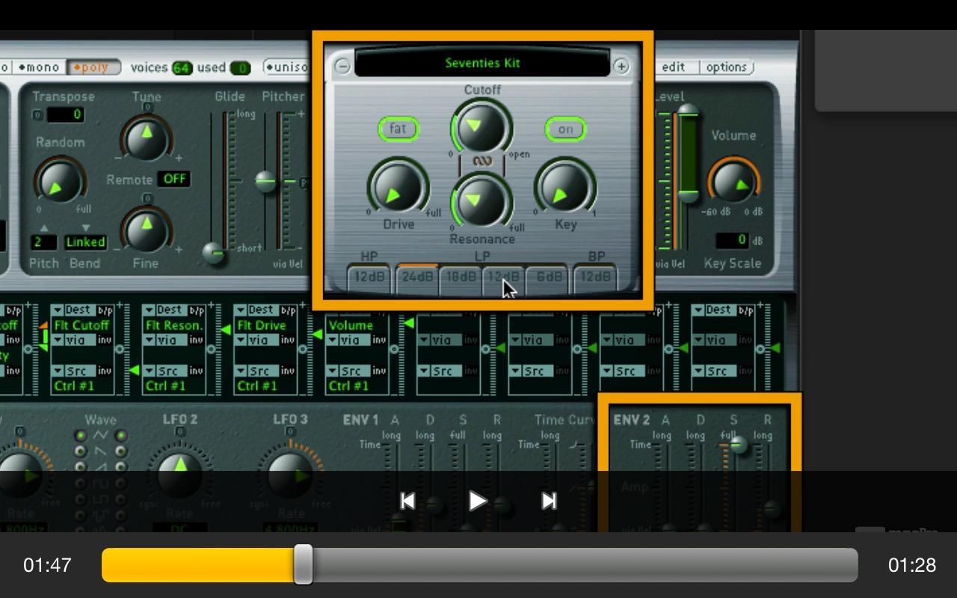
Task: Play the video
Action: [478, 501]
